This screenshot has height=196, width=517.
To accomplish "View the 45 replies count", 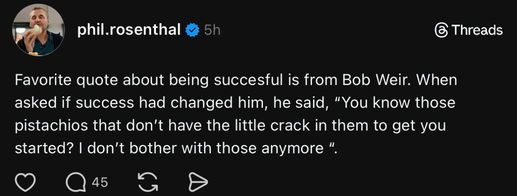I will [100, 183].
